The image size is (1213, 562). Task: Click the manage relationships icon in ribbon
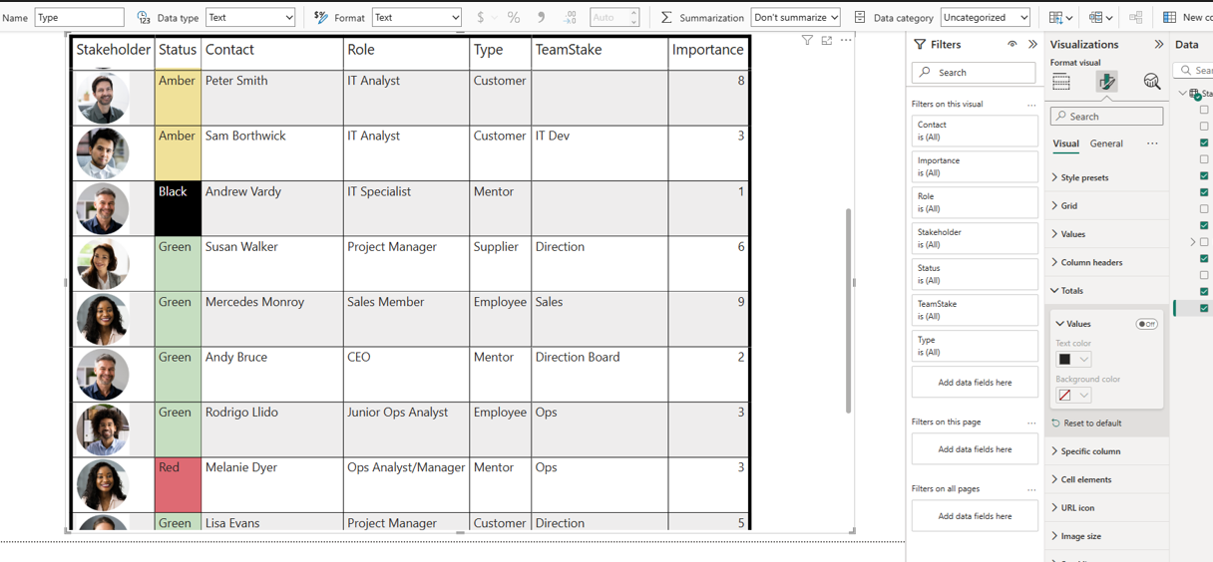(x=1136, y=17)
